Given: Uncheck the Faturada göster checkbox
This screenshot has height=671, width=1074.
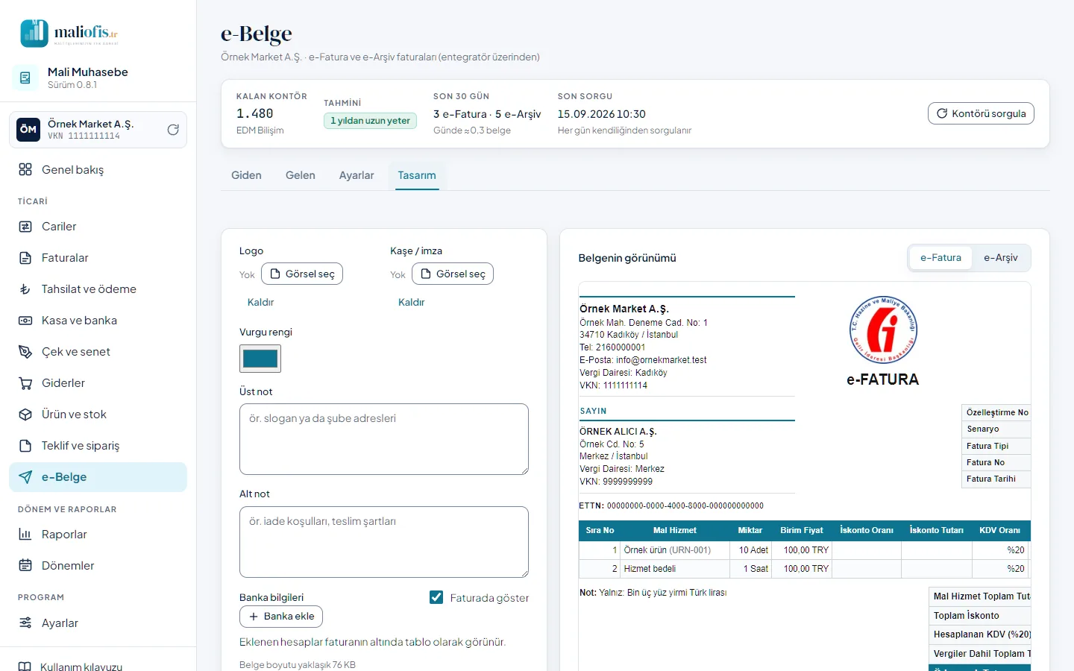Looking at the screenshot, I should point(436,597).
